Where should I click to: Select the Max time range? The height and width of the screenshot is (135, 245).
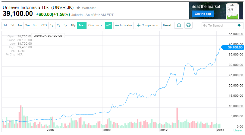[x=82, y=25]
